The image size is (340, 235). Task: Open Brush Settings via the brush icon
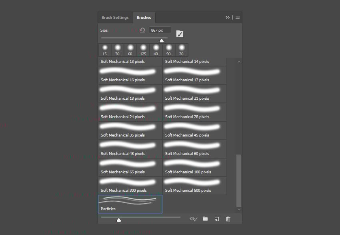(180, 34)
